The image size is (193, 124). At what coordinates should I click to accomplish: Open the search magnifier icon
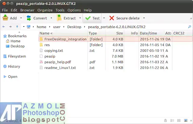190,27
